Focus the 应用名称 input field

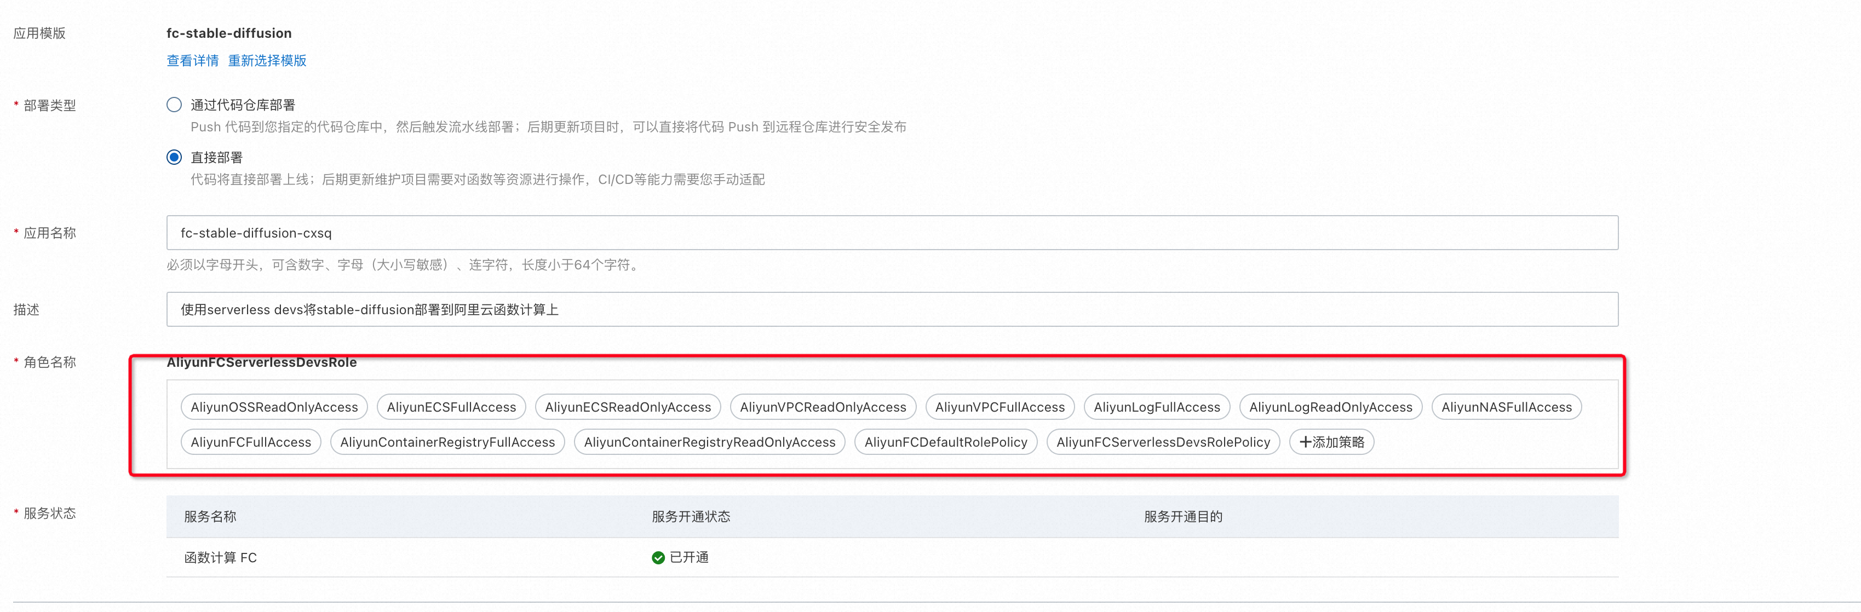[892, 233]
